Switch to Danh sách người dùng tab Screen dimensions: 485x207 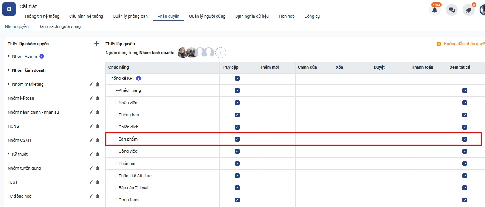click(59, 26)
